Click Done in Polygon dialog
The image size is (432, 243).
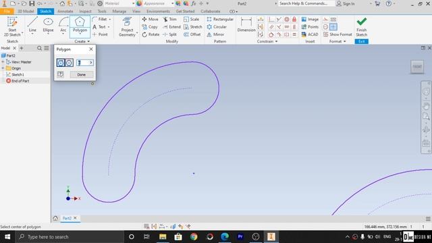82,75
